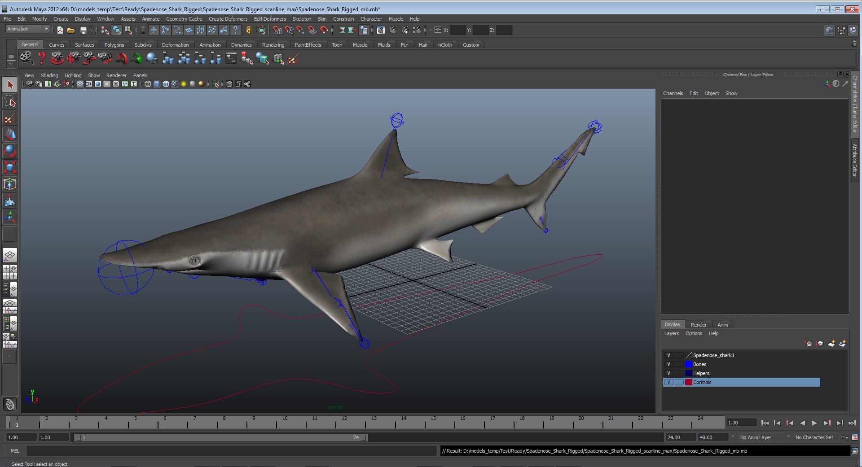
Task: Click the Open Scene folder icon
Action: click(71, 30)
